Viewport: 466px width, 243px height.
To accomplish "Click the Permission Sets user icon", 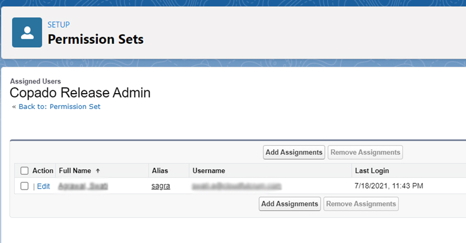I will (27, 32).
